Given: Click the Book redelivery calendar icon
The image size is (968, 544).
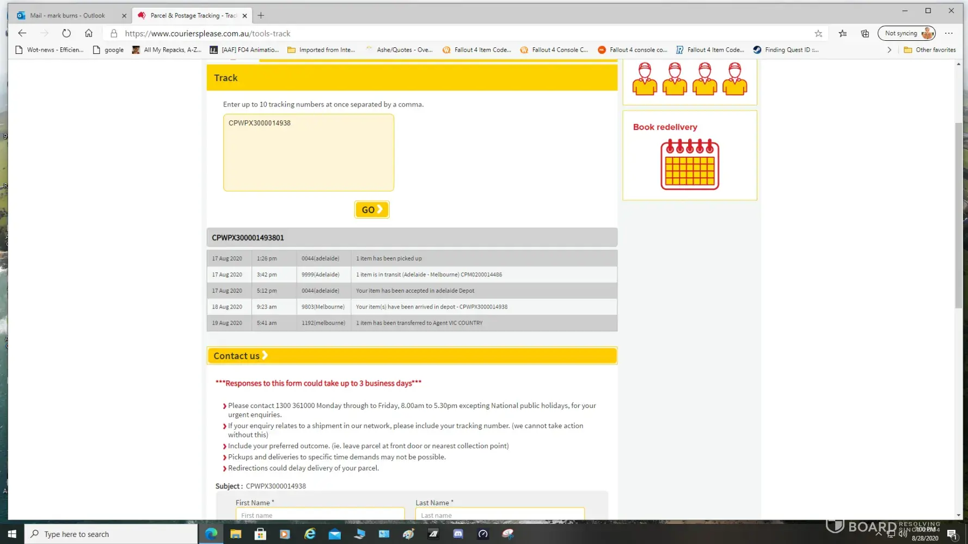Looking at the screenshot, I should [x=689, y=164].
